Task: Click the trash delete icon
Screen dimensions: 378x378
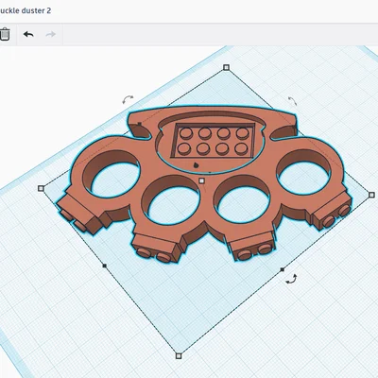Action: coord(5,34)
